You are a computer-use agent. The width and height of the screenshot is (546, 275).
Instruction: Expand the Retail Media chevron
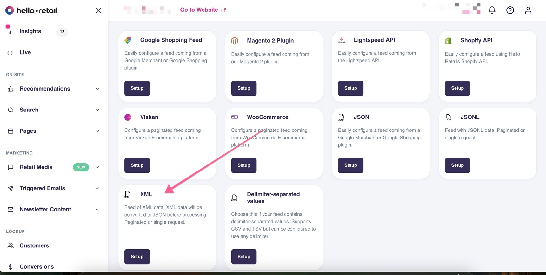(97, 167)
